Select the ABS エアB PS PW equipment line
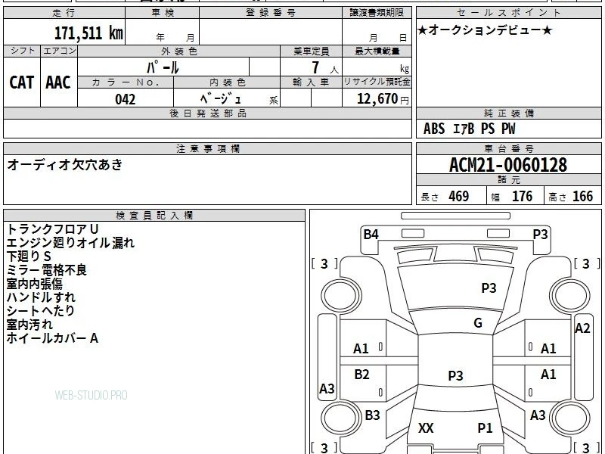 tap(469, 129)
